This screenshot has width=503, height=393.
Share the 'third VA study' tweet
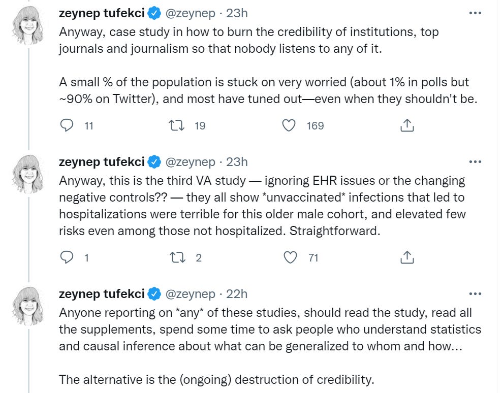(x=406, y=257)
